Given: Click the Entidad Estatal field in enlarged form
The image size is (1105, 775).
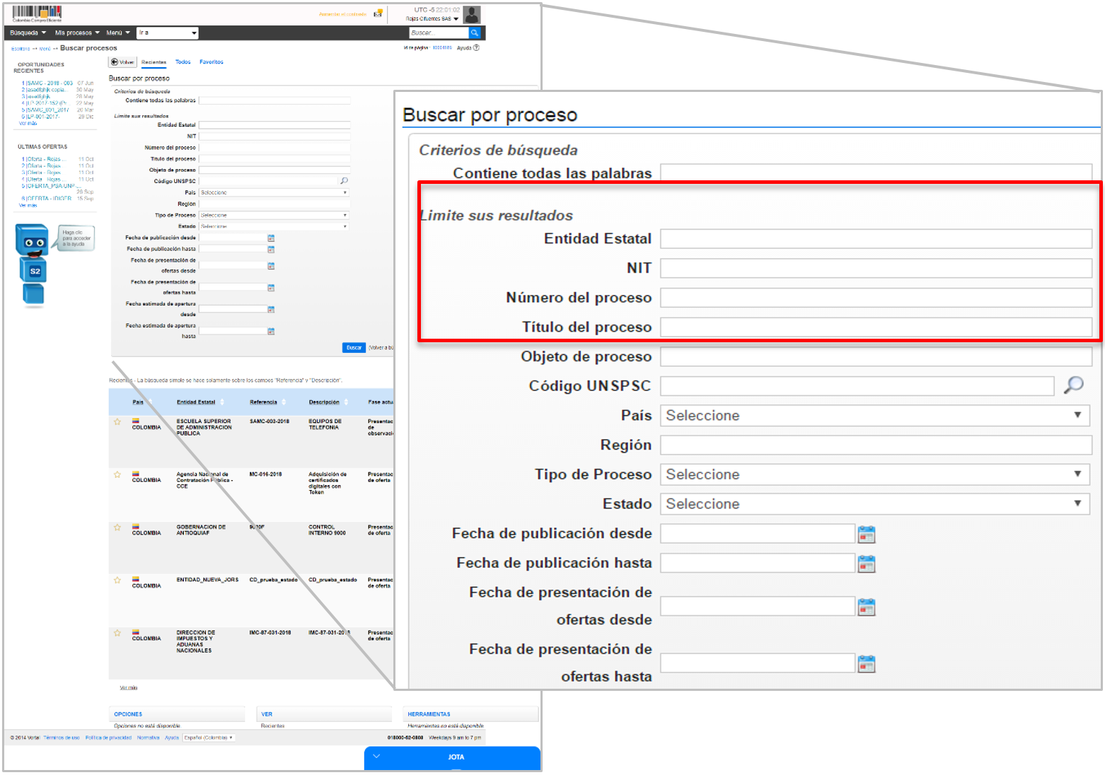Looking at the screenshot, I should pos(876,239).
